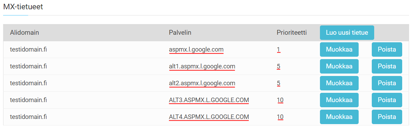This screenshot has width=416, height=132.
Task: Open Muokkaa for alt1.aspmx.l.google.com
Action: click(x=339, y=66)
